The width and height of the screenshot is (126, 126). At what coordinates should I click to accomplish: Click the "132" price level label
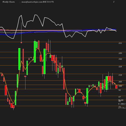pyautogui.click(x=120, y=59)
